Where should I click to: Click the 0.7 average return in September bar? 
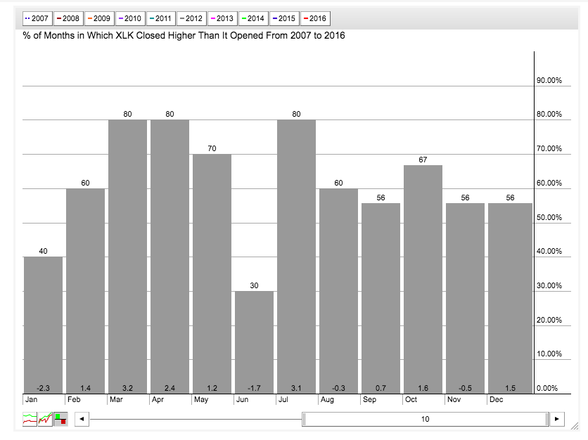point(381,388)
